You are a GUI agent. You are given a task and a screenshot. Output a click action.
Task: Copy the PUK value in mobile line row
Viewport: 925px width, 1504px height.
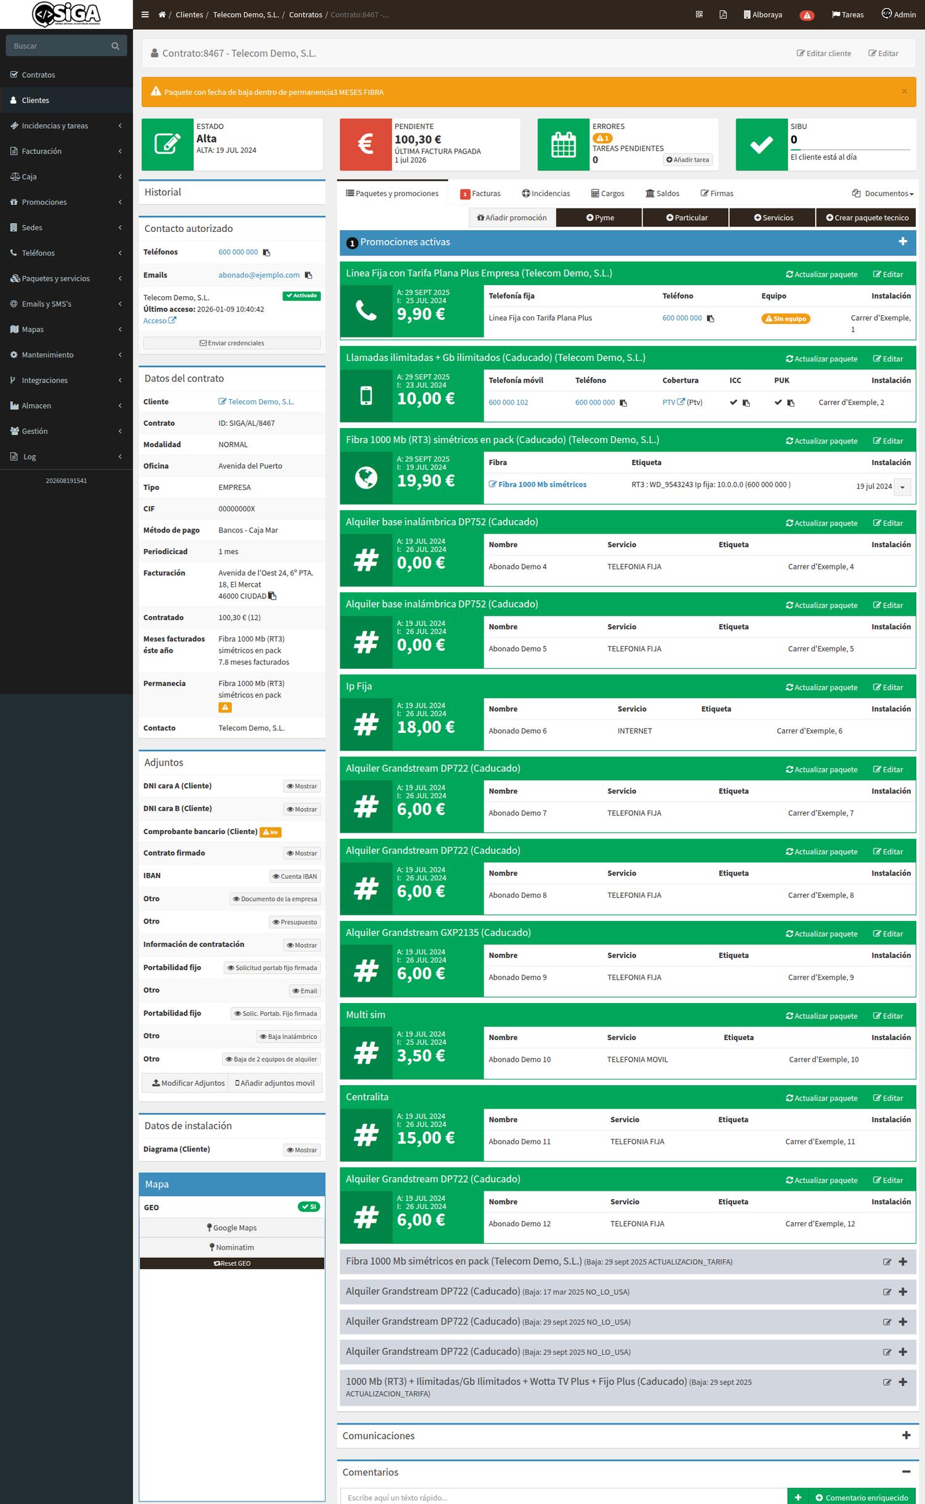click(791, 403)
